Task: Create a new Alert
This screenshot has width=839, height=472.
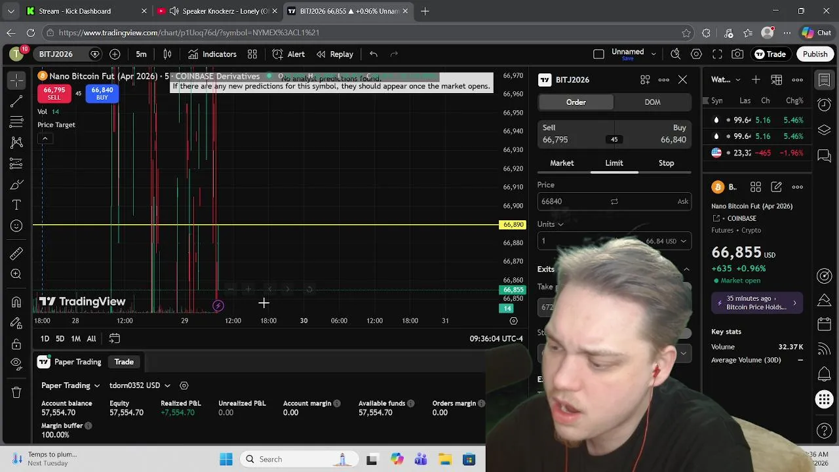Action: click(x=288, y=54)
